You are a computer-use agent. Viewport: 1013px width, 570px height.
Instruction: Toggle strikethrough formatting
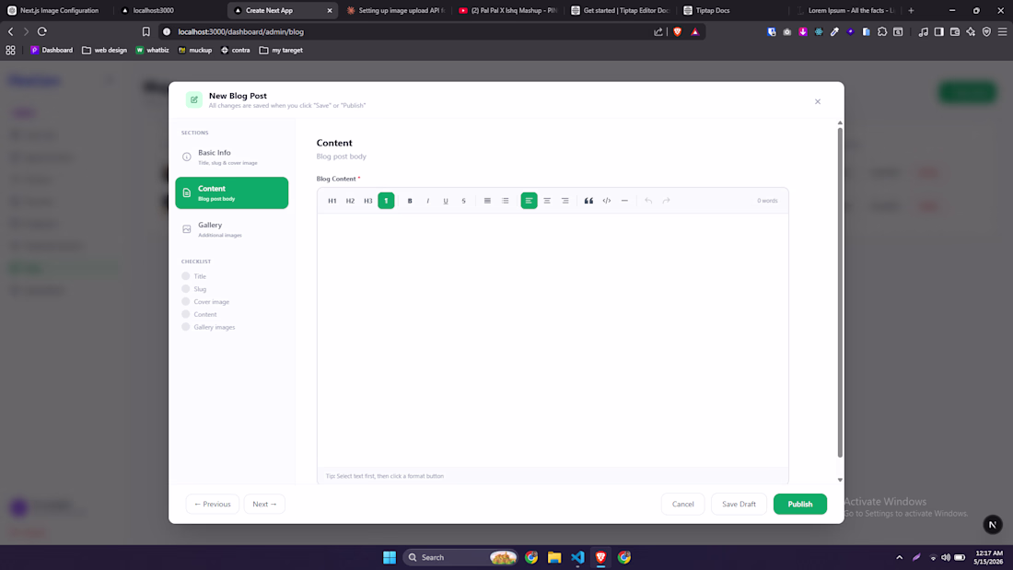tap(463, 201)
